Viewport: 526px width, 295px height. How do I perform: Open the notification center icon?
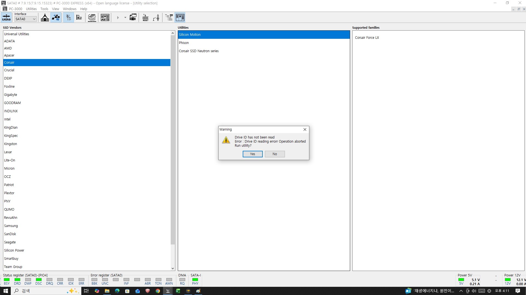[518, 291]
